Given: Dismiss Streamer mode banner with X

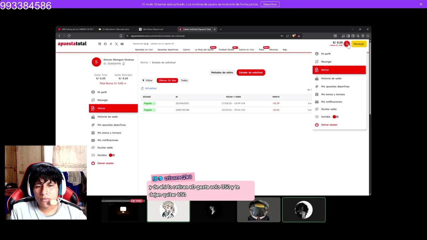Looking at the screenshot, I should (421, 4).
